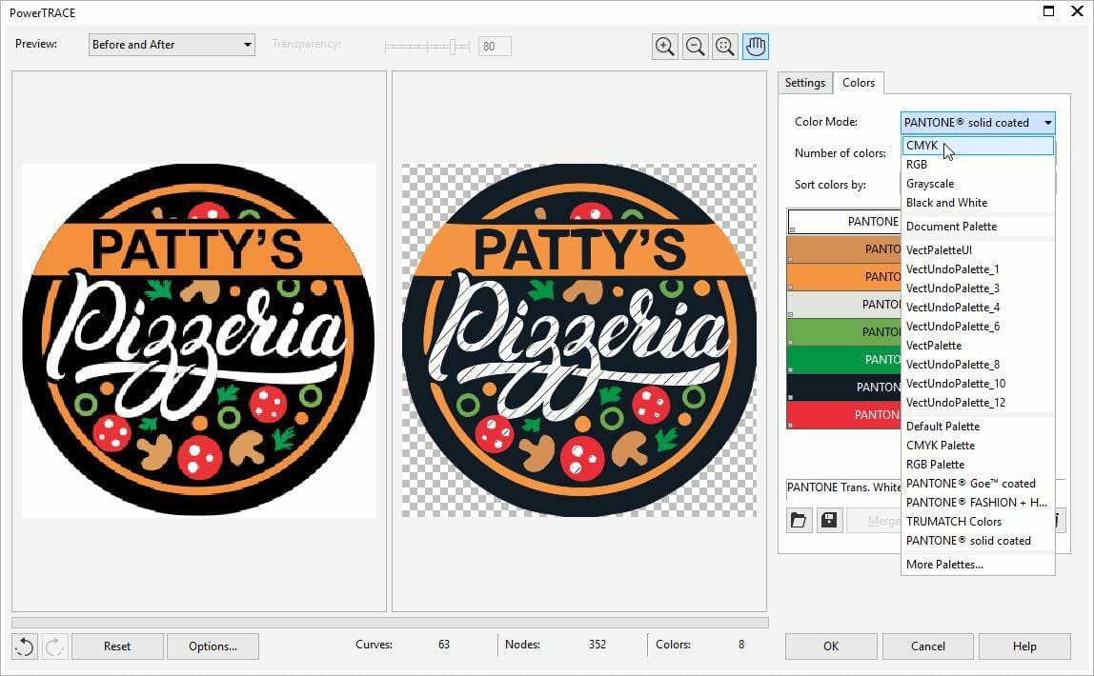This screenshot has height=676, width=1094.
Task: Select the tan brown PANTONE color row
Action: click(x=844, y=249)
